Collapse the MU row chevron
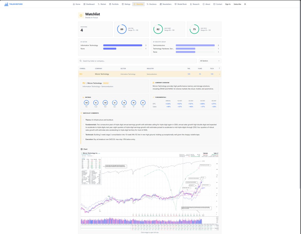This screenshot has width=301, height=234. click(219, 74)
